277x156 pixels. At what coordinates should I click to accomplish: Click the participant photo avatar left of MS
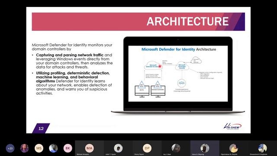point(25,148)
